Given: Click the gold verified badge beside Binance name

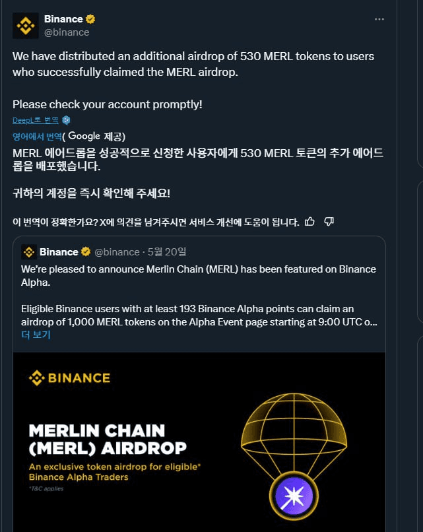Looking at the screenshot, I should [90, 20].
